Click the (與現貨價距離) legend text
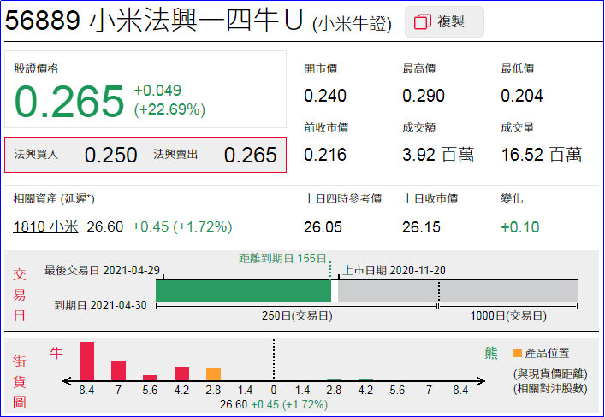605x417 pixels. coord(550,373)
